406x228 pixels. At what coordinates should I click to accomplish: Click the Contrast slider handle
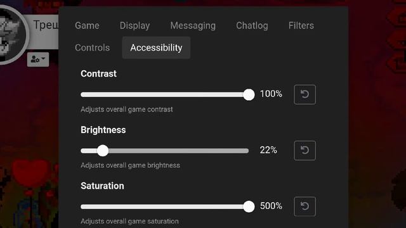click(x=249, y=94)
